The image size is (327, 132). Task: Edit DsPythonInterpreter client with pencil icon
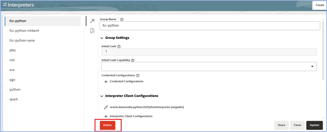[x=106, y=107]
